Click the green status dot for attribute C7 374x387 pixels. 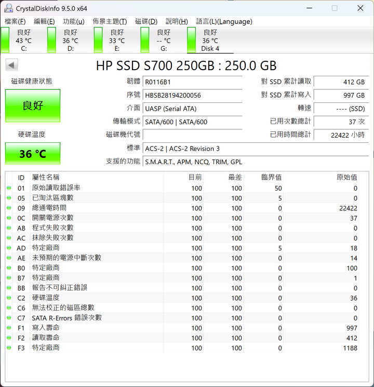point(9,317)
